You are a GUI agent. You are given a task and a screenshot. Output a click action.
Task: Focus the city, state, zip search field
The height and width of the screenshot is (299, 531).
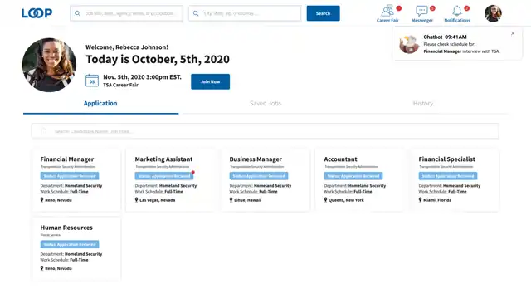click(x=245, y=13)
